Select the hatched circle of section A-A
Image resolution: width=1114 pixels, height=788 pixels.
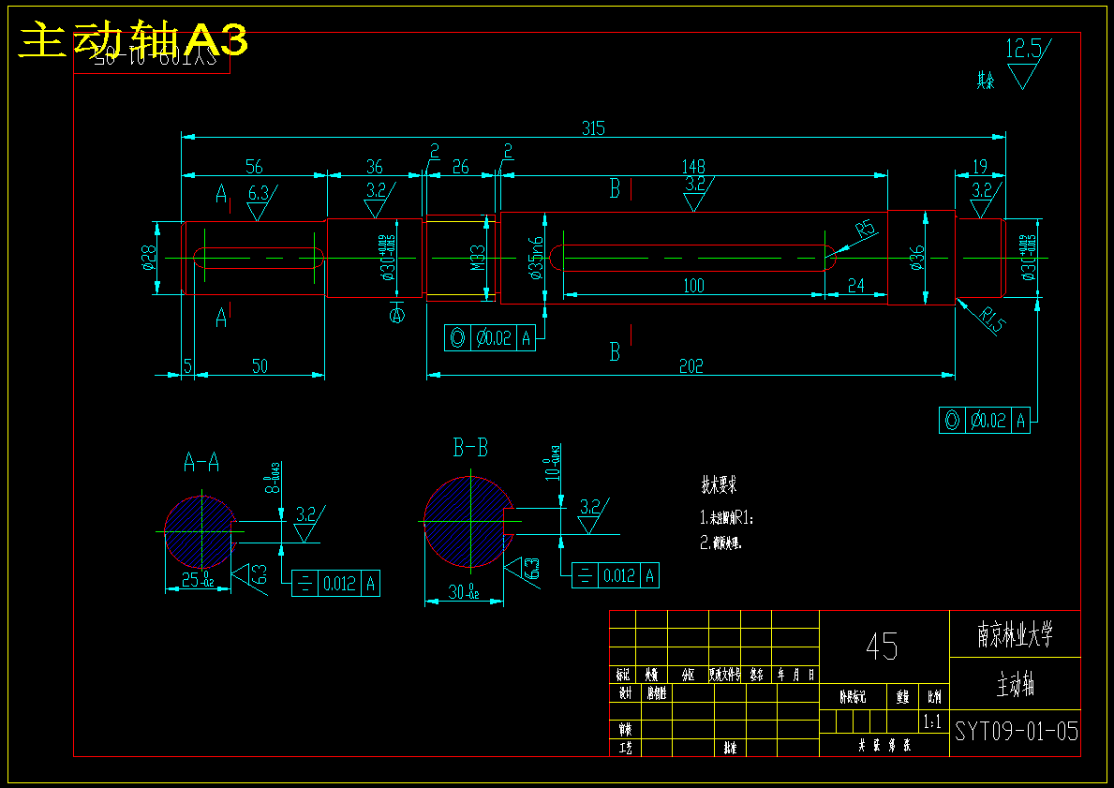(201, 531)
